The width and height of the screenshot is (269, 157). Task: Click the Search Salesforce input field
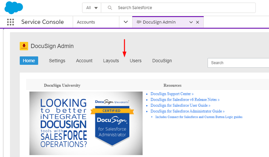point(182,8)
